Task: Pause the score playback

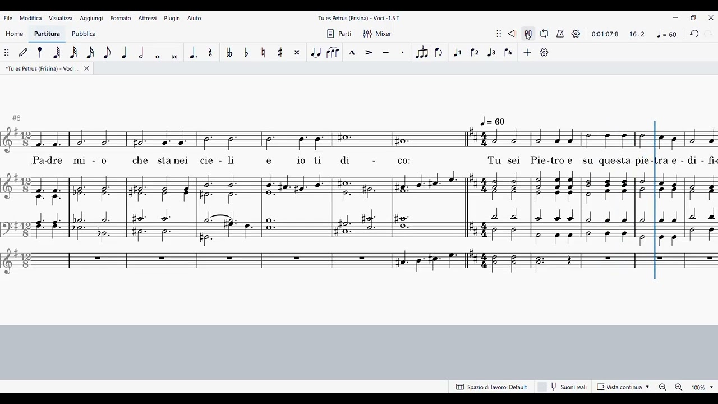Action: point(528,34)
